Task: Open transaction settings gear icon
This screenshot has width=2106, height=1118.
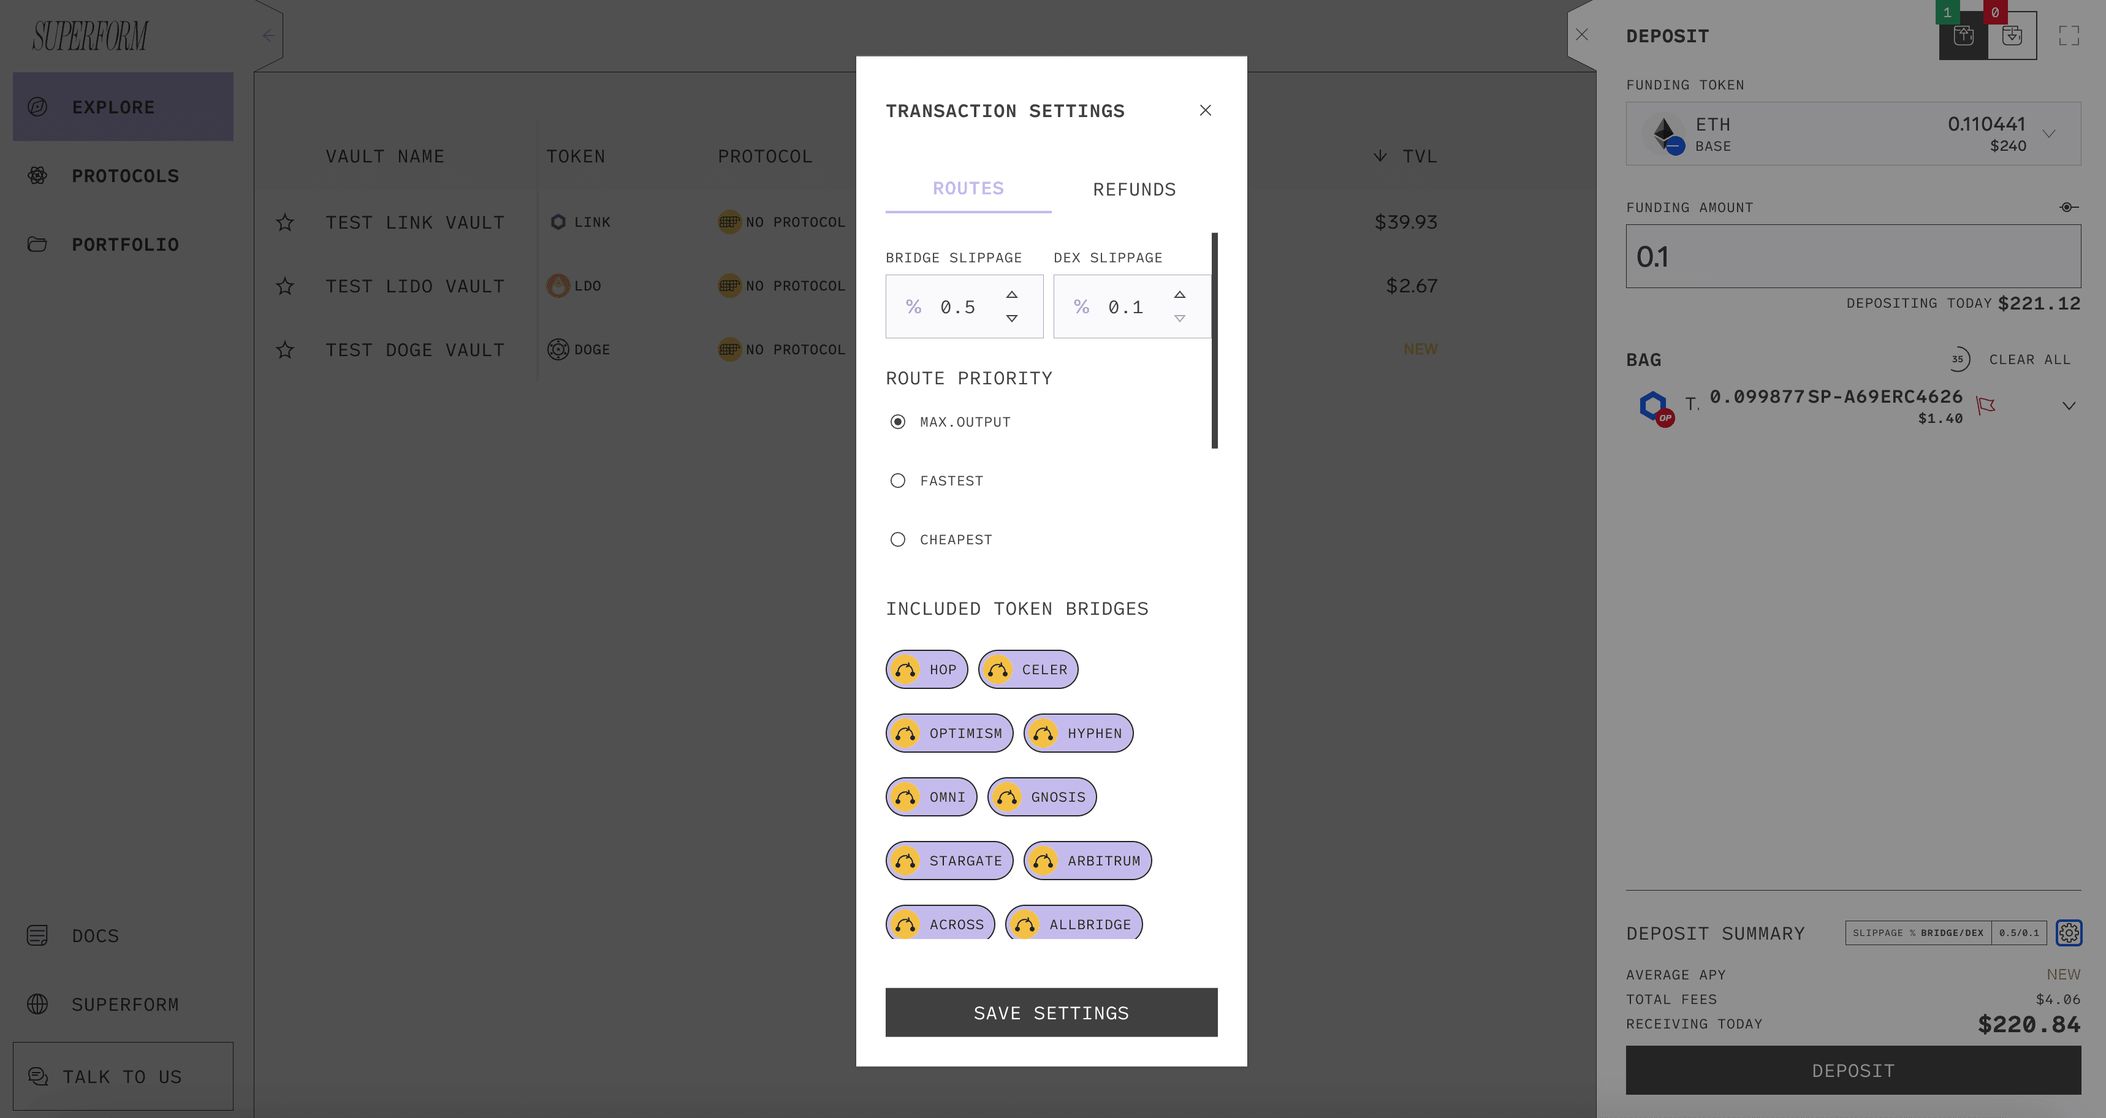Action: [2069, 933]
